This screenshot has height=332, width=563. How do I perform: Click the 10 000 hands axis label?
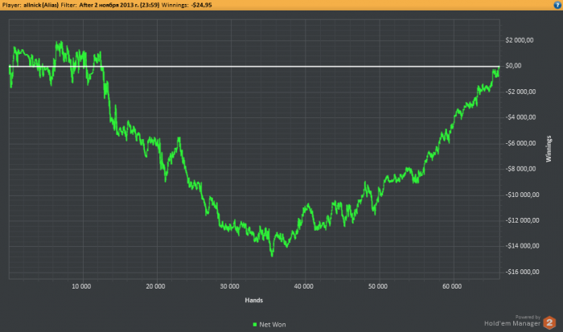click(x=81, y=286)
